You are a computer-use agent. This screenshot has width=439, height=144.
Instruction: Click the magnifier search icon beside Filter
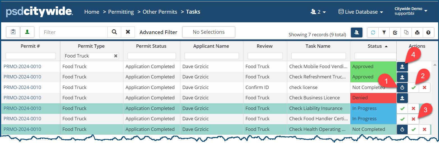point(114,32)
